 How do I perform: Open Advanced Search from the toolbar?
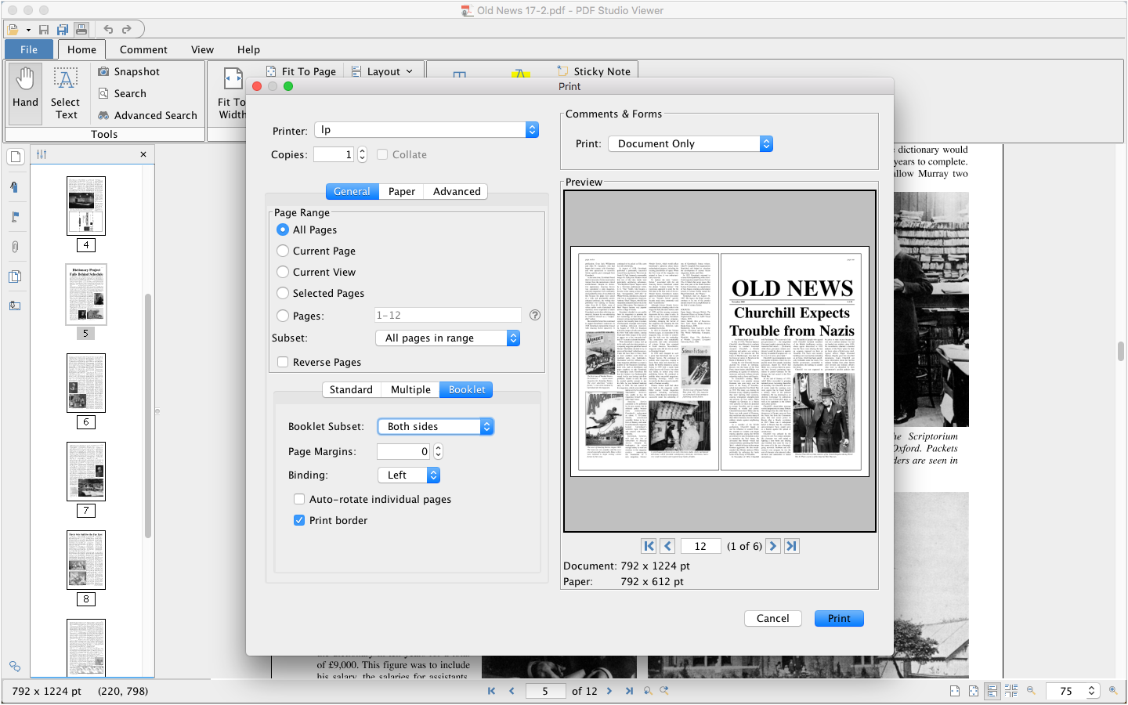147,115
